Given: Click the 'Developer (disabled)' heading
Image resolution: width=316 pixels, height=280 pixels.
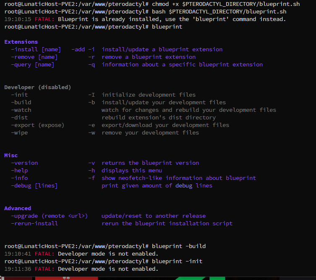Looking at the screenshot, I should (x=38, y=87).
